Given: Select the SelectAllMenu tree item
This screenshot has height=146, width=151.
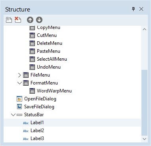Looking at the screenshot, I should pos(52,59).
